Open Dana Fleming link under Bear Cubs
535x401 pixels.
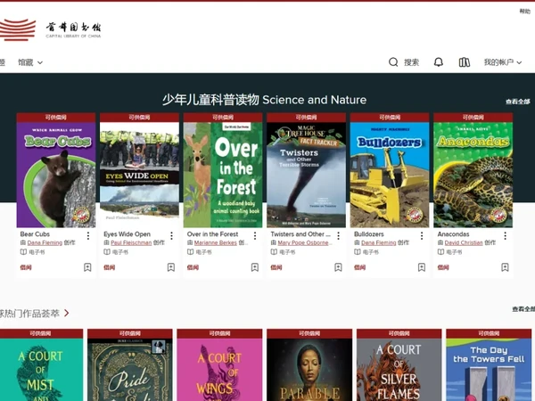click(45, 242)
